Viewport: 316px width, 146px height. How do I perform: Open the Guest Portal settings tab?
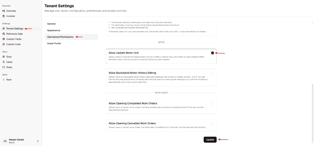(71, 44)
